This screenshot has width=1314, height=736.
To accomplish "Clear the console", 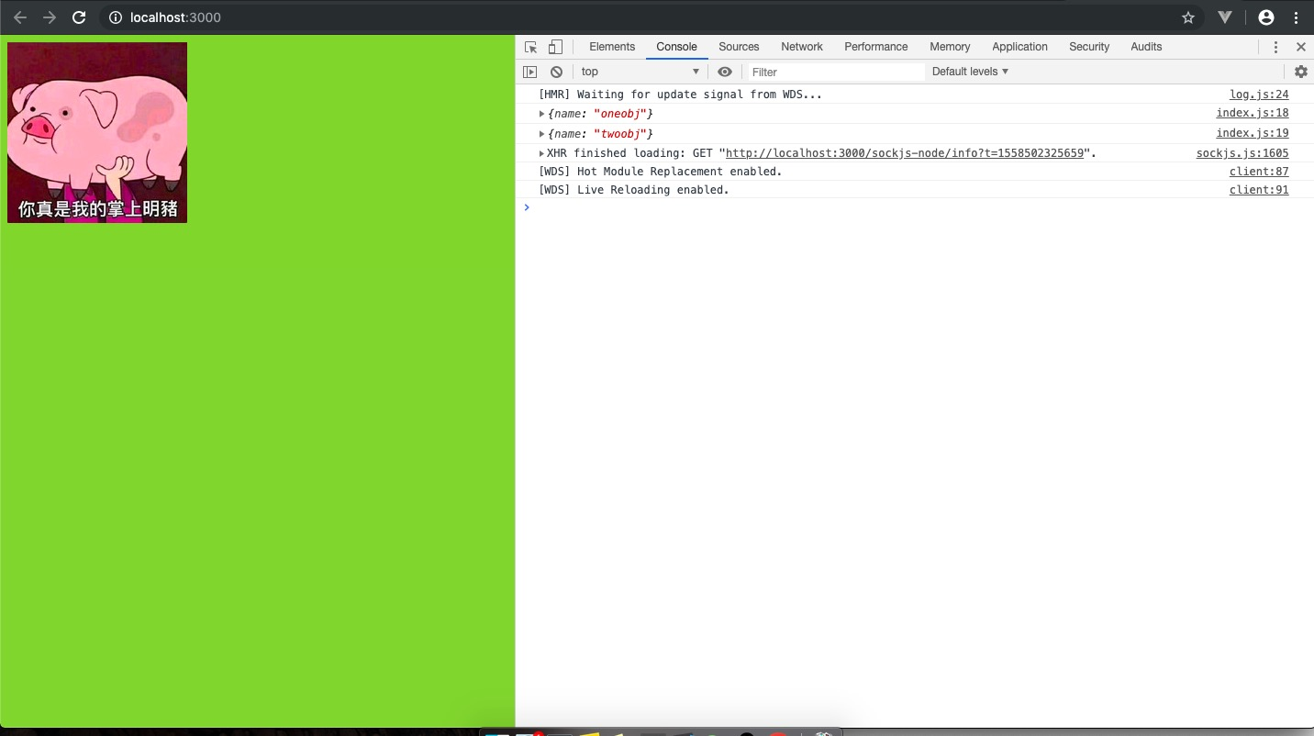I will 556,72.
